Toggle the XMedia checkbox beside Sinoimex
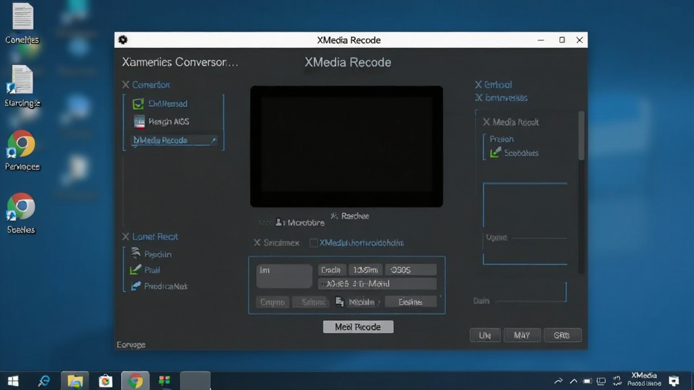Viewport: 694px width, 390px height. point(313,243)
